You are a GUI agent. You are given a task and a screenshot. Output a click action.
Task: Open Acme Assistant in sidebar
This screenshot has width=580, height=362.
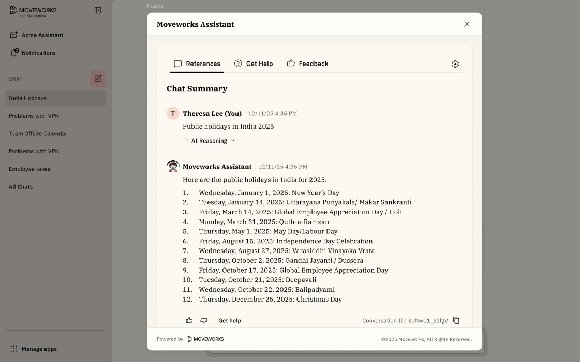[36, 35]
